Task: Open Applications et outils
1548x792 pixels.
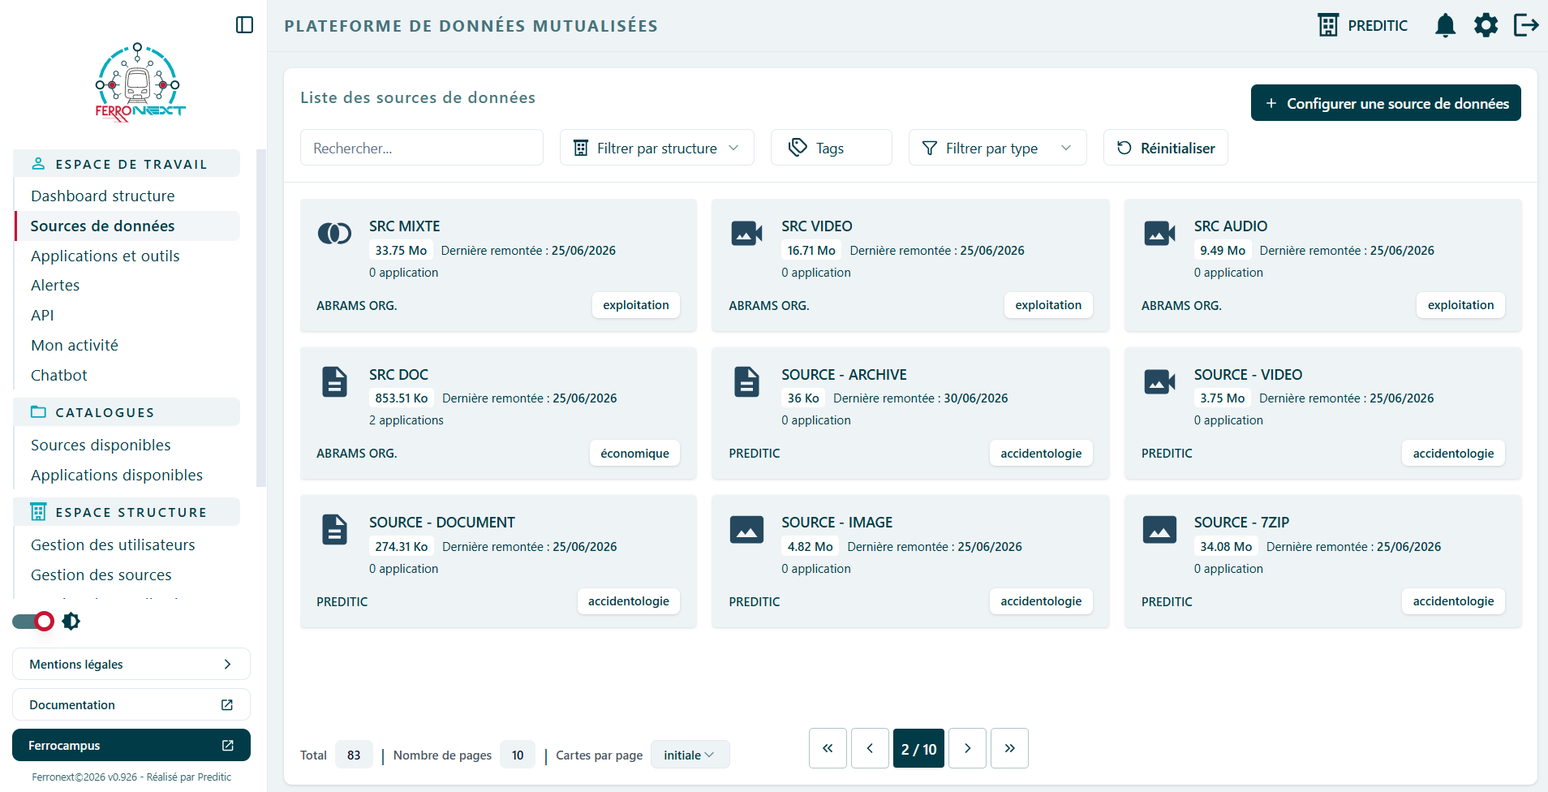Action: 105,256
